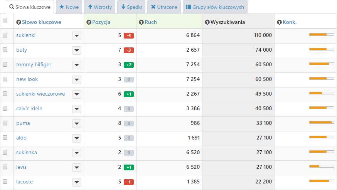The height and width of the screenshot is (190, 337).
Task: Click green +2 badge in tommy hilfiger row
Action: click(128, 65)
